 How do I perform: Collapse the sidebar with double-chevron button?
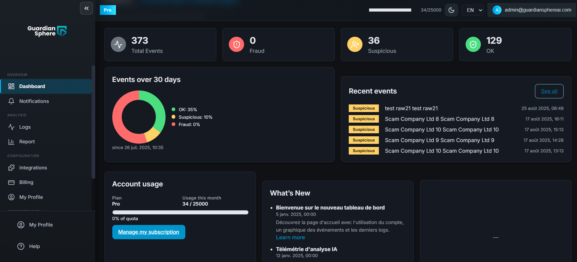point(86,8)
